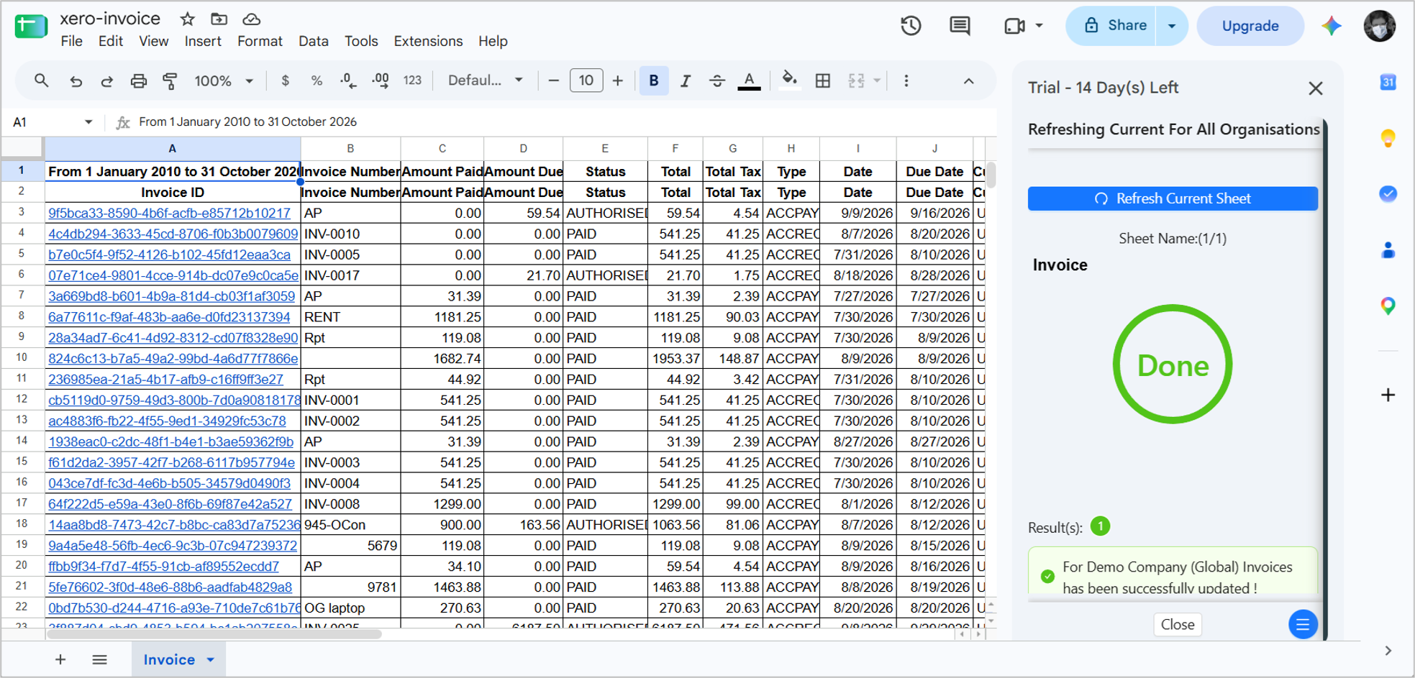Screen dimensions: 1415x678
Task: Click the Close button in sidebar
Action: click(1177, 624)
